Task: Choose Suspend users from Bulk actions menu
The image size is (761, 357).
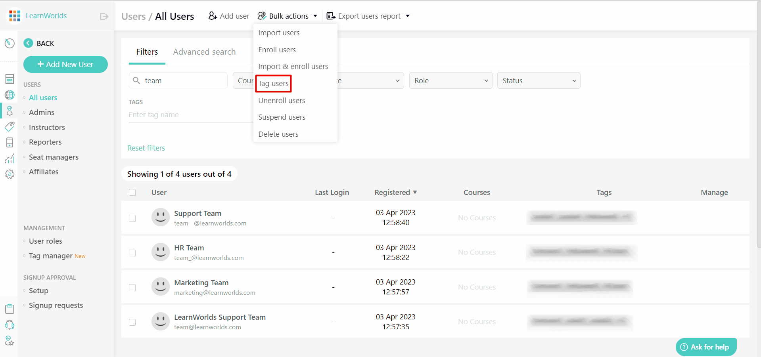Action: (x=282, y=117)
